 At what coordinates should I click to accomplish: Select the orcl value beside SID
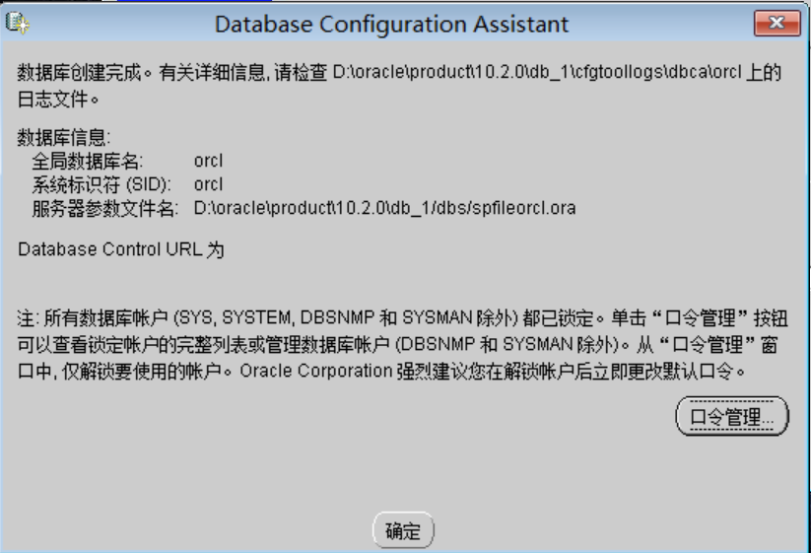click(x=209, y=184)
